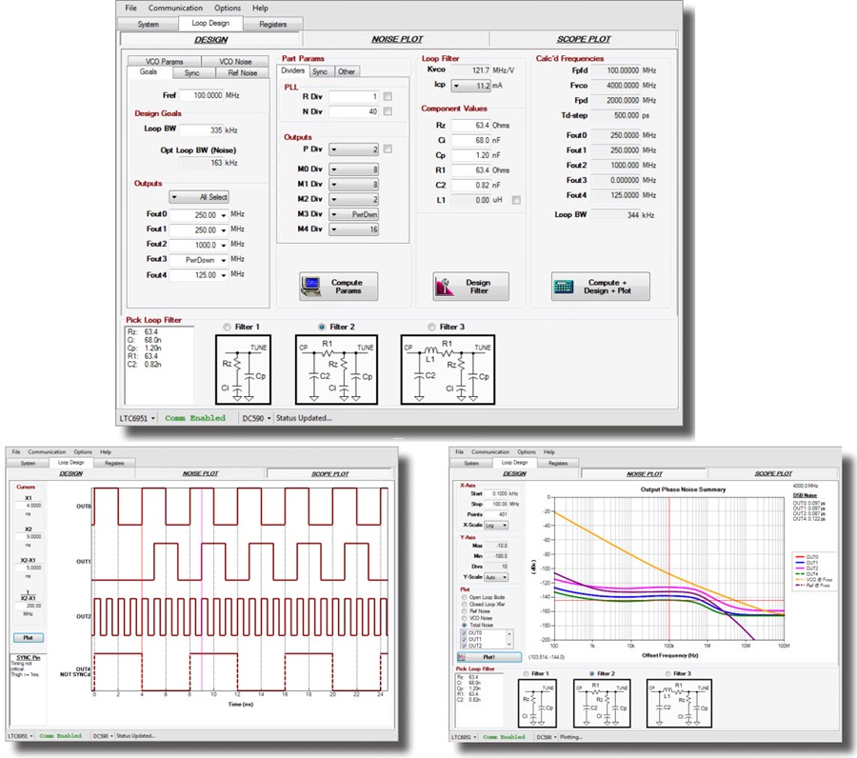The height and width of the screenshot is (758, 857).
Task: Select the Total Noise radio button
Action: [464, 625]
